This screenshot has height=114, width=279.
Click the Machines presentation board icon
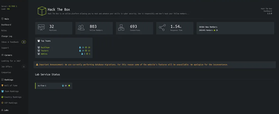[41, 28]
